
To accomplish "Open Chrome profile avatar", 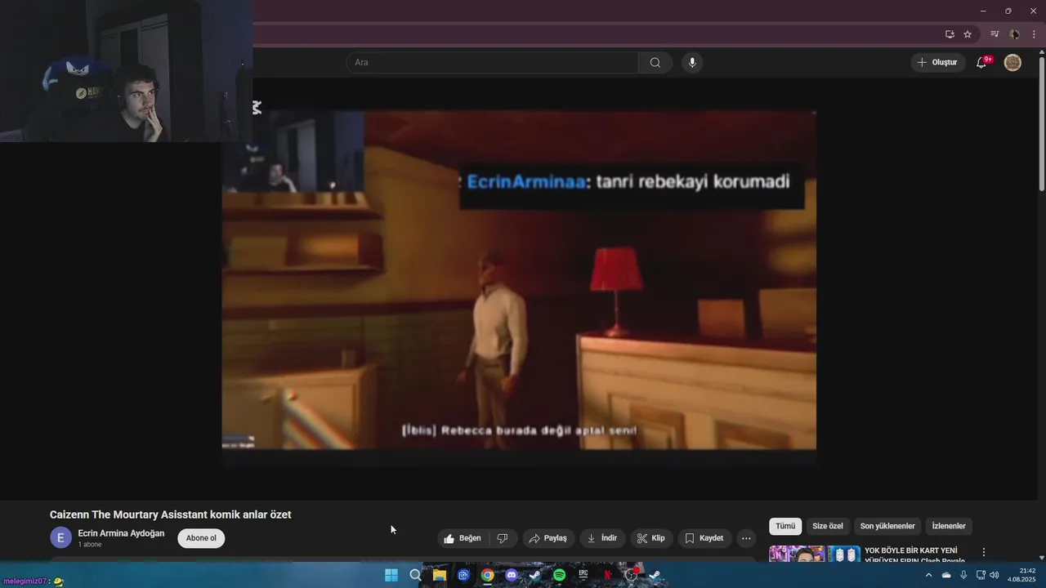I will pyautogui.click(x=1014, y=34).
